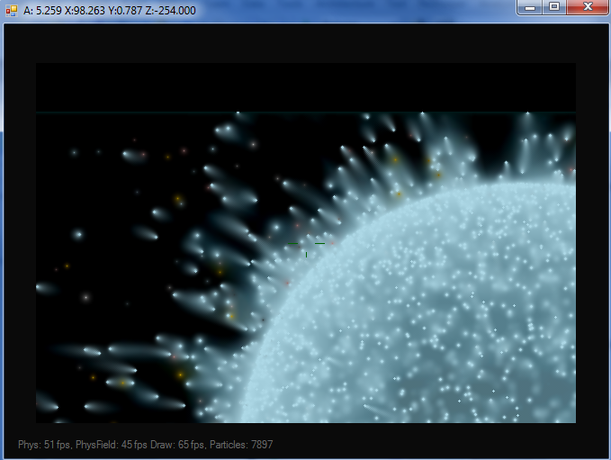The width and height of the screenshot is (611, 460).
Task: Maximize the particle simulation window
Action: pyautogui.click(x=554, y=7)
